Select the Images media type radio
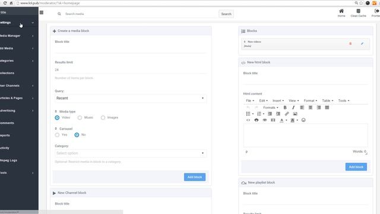 (103, 118)
